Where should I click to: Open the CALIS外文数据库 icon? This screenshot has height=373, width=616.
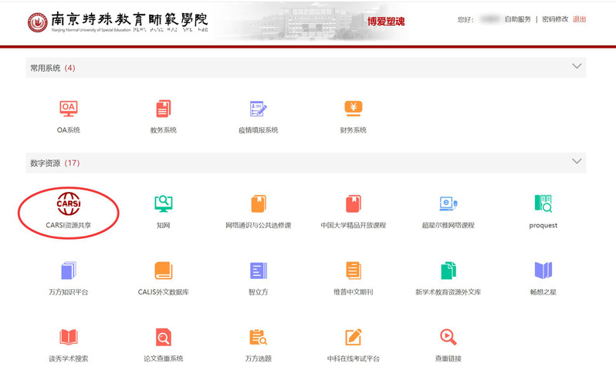coord(163,271)
